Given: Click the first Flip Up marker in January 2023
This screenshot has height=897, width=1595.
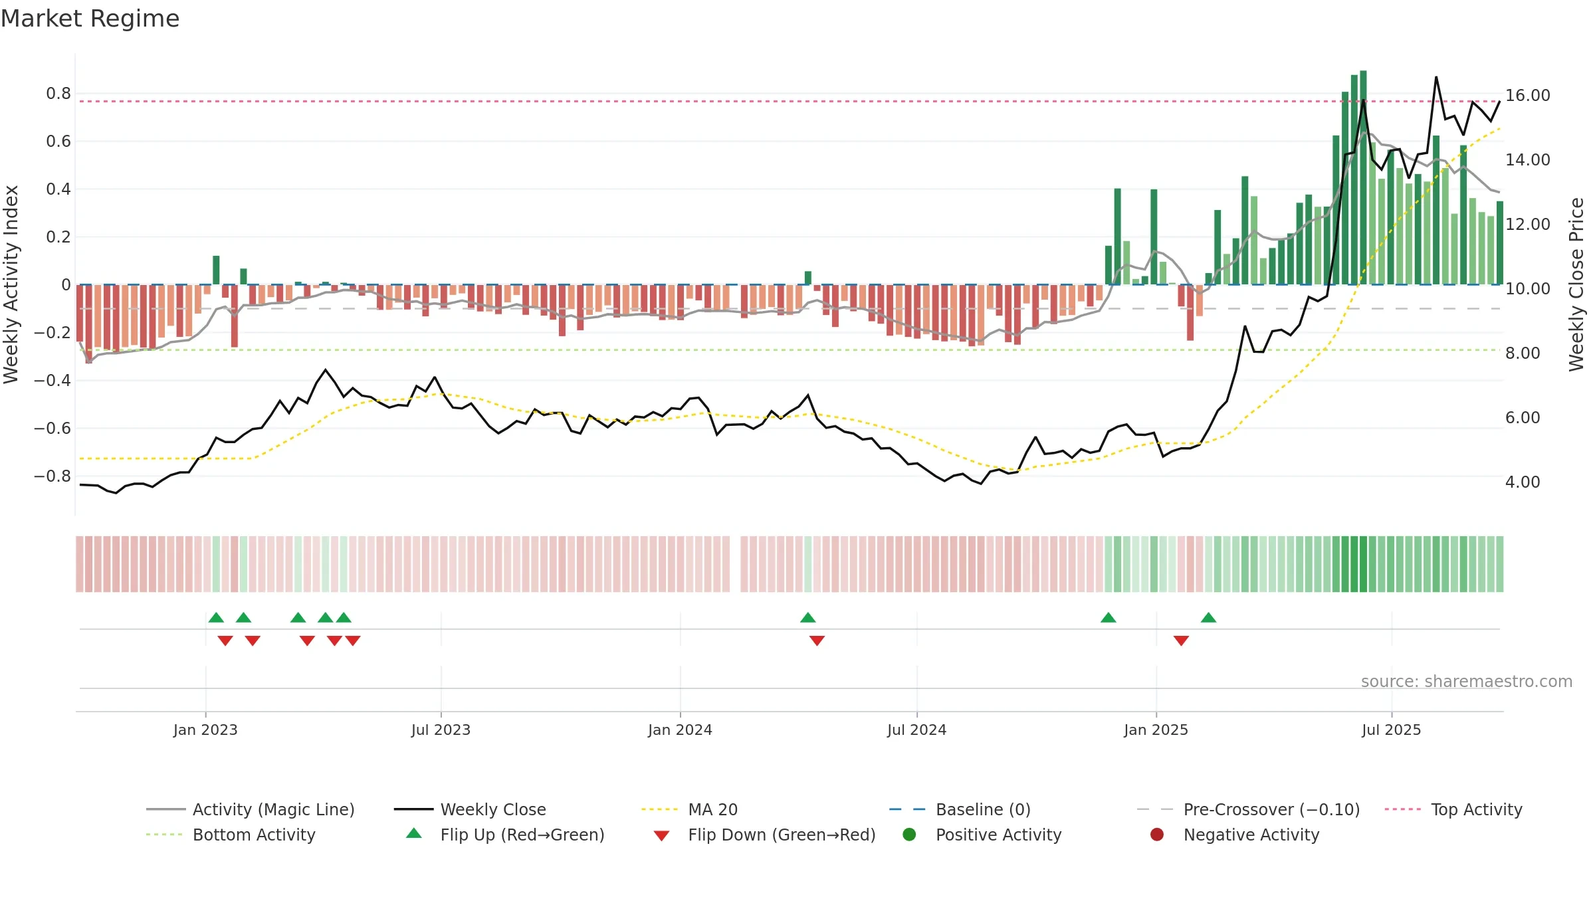Looking at the screenshot, I should [x=216, y=618].
